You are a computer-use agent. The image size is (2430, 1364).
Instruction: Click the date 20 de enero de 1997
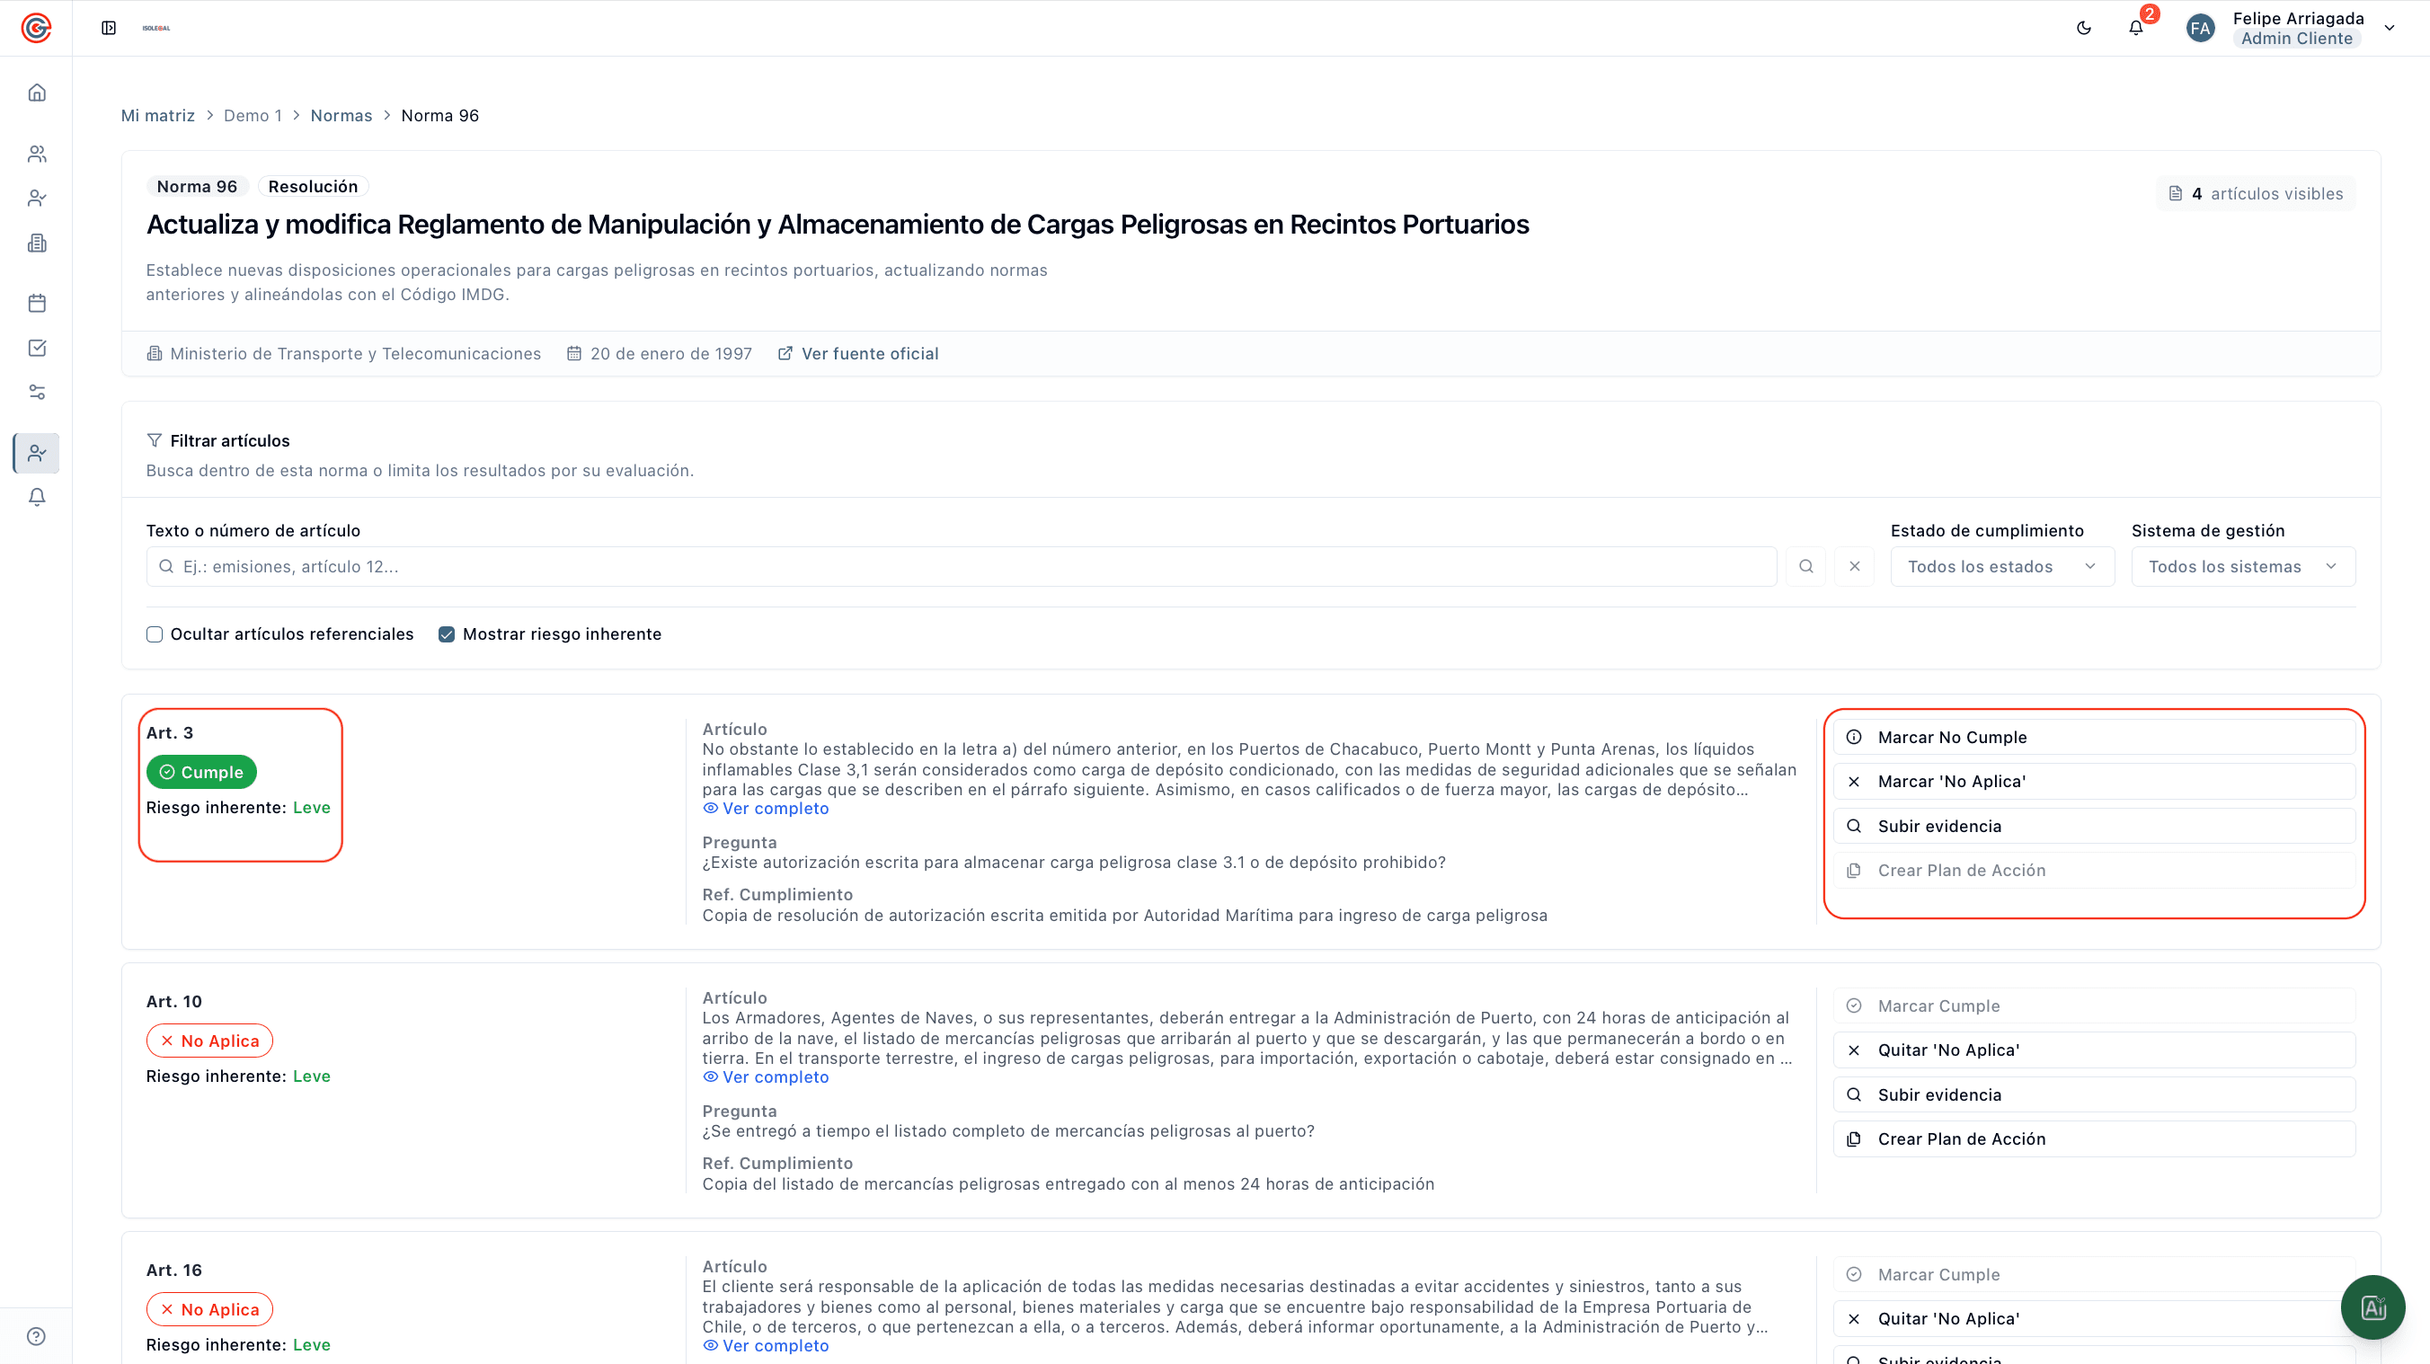[670, 354]
